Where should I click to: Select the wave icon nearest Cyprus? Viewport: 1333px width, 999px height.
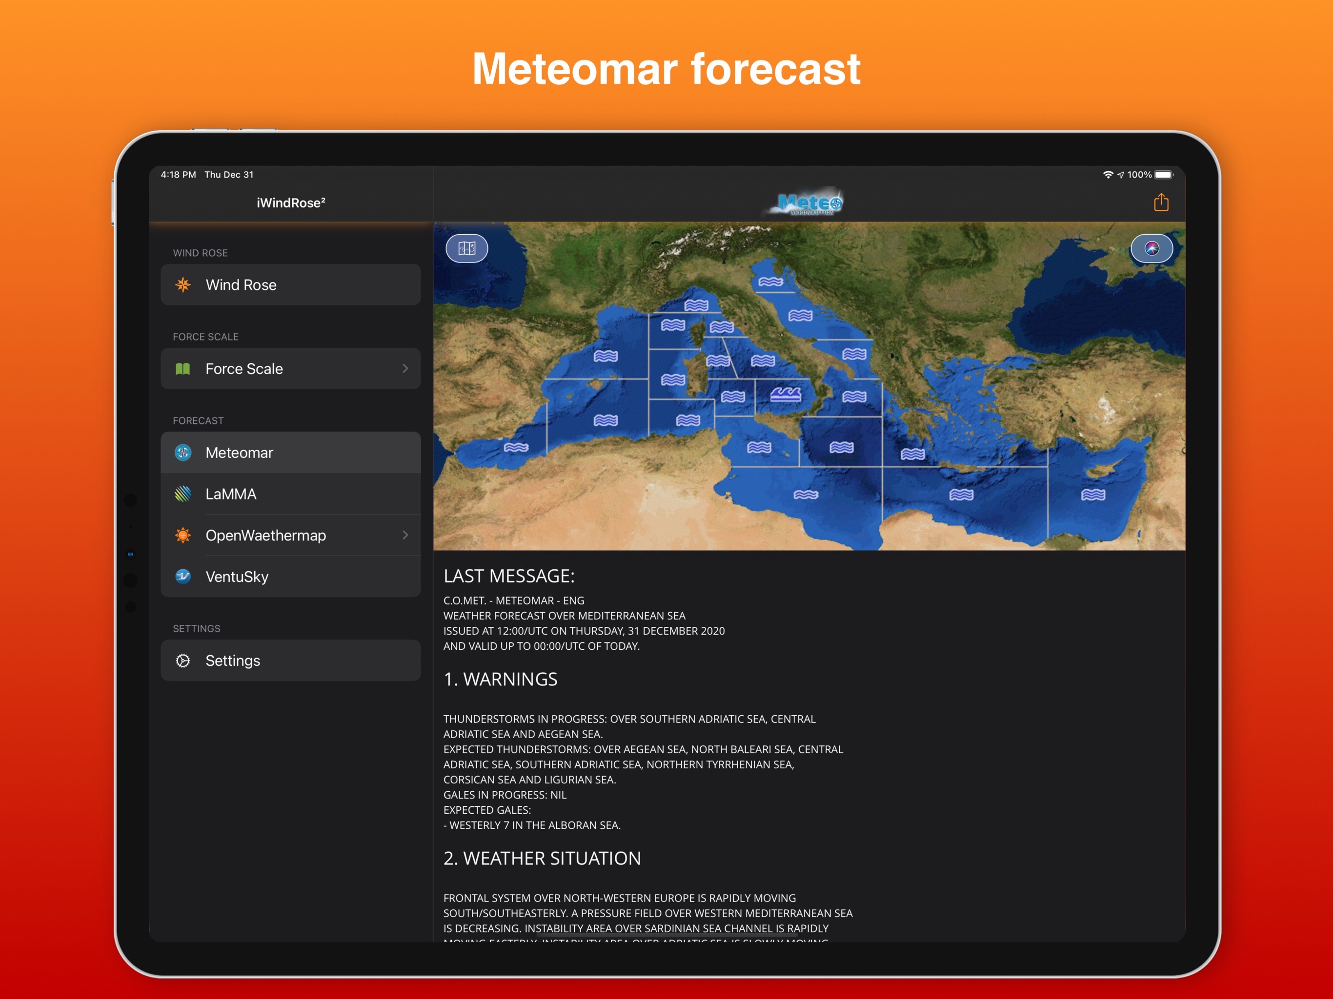1093,495
